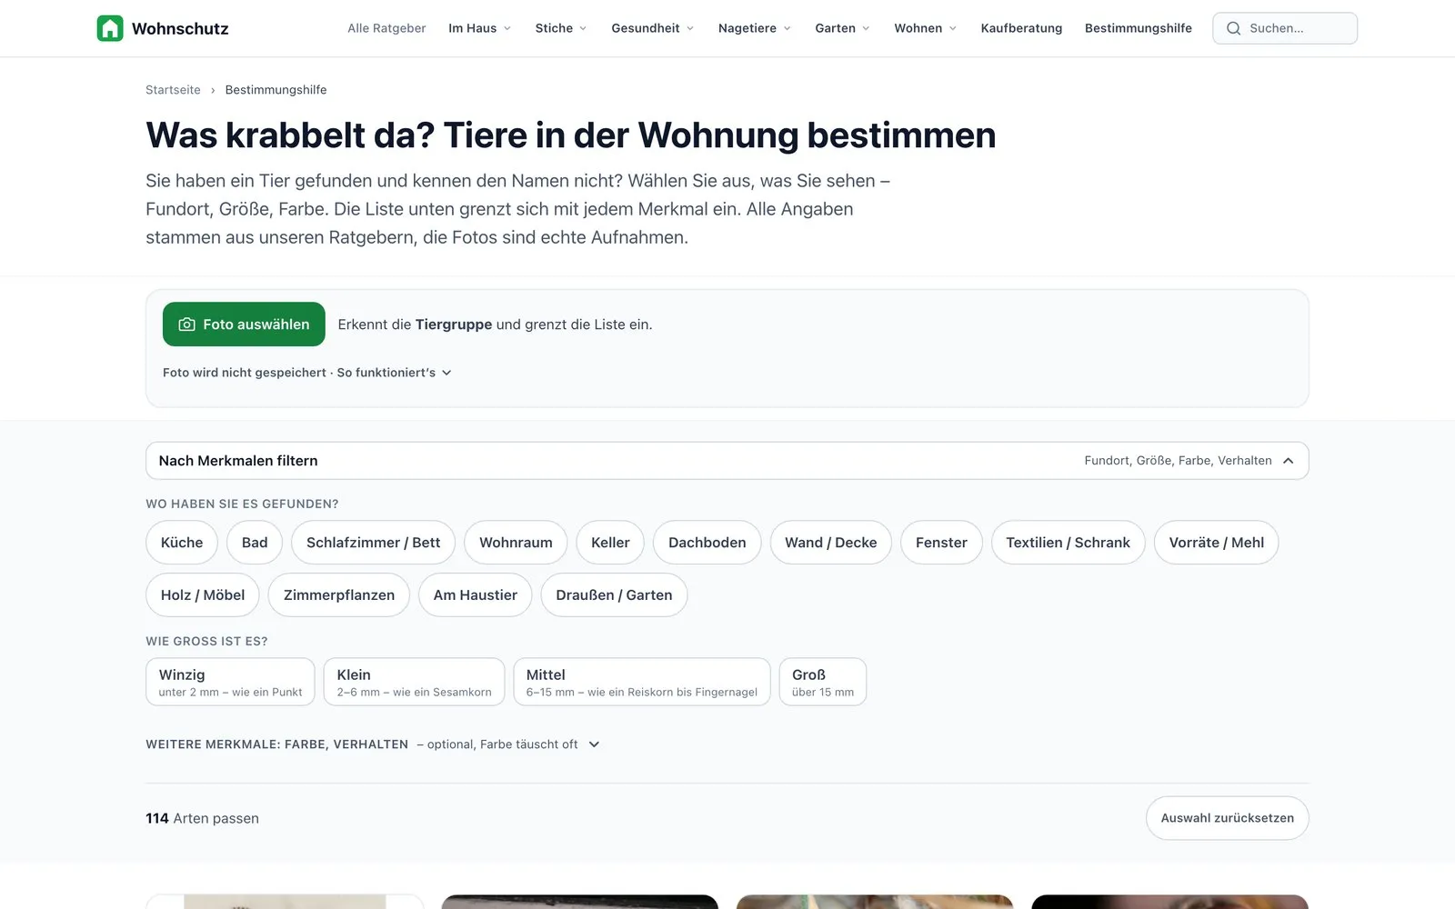Image resolution: width=1455 pixels, height=909 pixels.
Task: Select the Draußen / Garten filter
Action: click(614, 595)
